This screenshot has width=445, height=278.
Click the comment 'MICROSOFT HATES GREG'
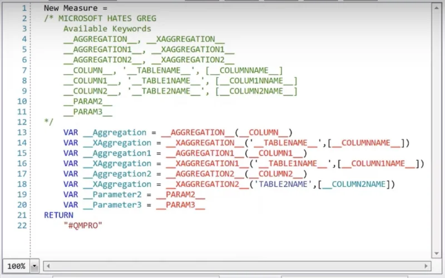pyautogui.click(x=107, y=18)
